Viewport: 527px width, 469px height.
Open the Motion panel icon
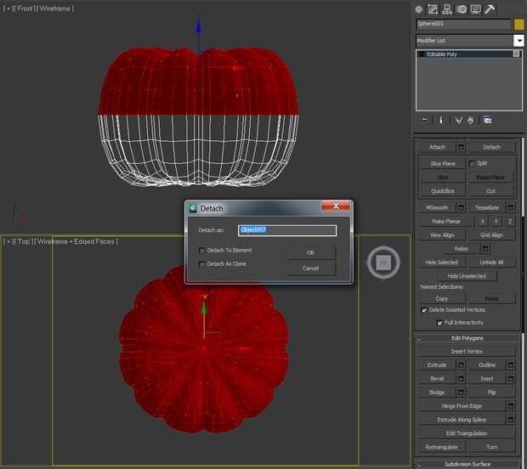461,8
